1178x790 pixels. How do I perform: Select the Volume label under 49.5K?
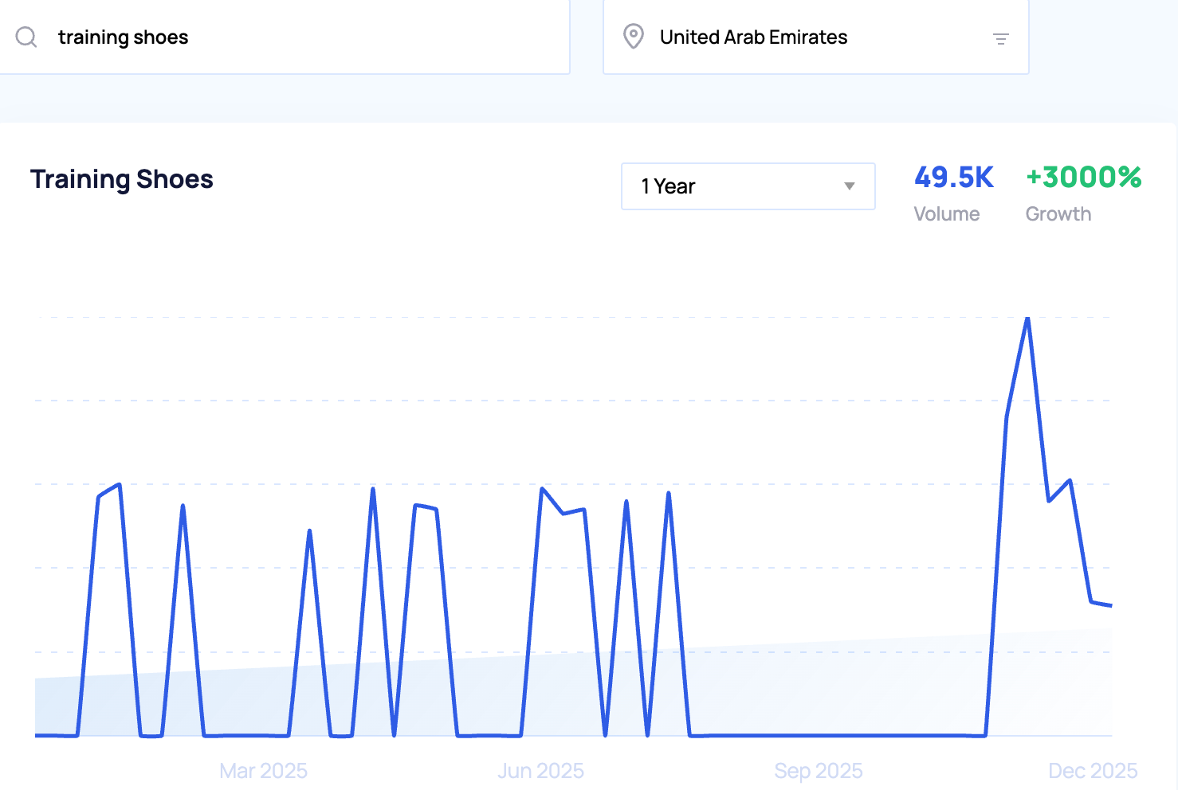point(946,214)
